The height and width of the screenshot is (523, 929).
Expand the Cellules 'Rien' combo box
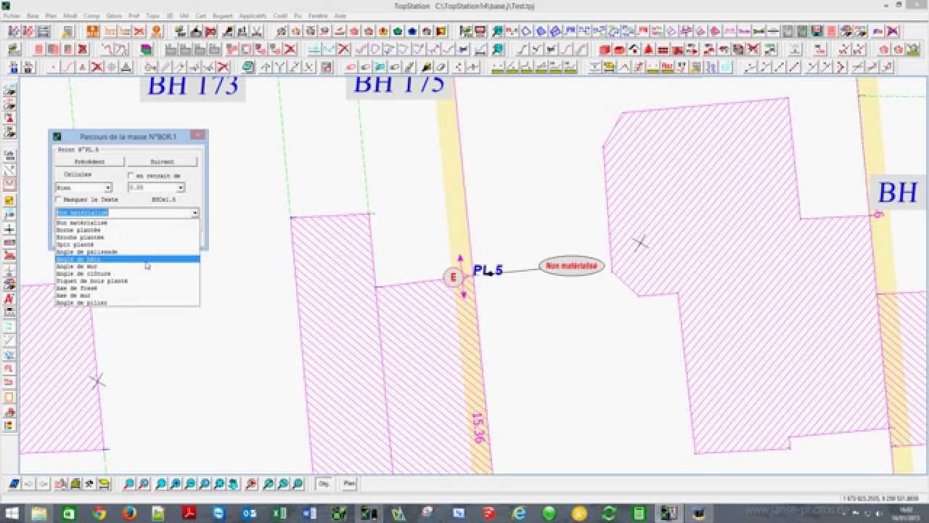108,188
